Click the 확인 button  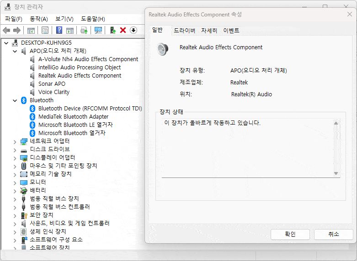290,234
